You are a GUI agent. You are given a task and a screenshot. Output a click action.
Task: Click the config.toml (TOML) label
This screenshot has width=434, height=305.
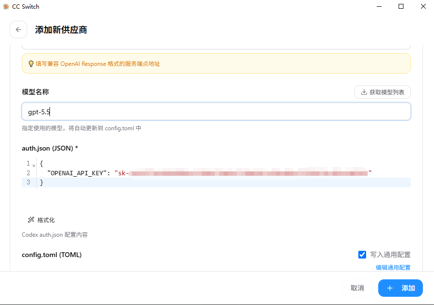click(x=52, y=255)
